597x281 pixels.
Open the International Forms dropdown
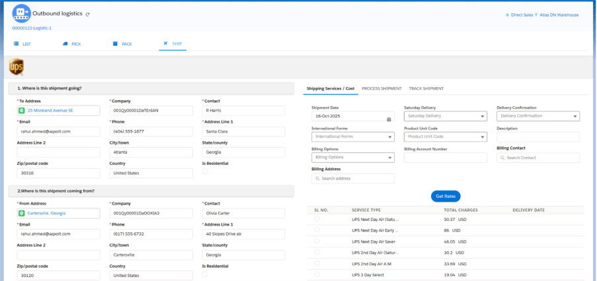coord(352,137)
